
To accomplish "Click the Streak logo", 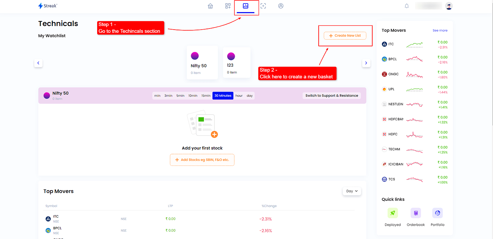I will (48, 6).
